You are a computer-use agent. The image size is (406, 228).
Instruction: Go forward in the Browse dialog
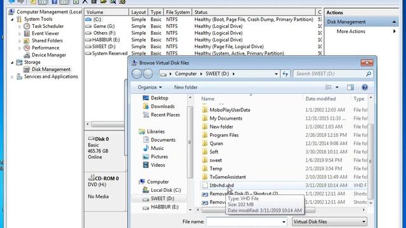coord(148,74)
